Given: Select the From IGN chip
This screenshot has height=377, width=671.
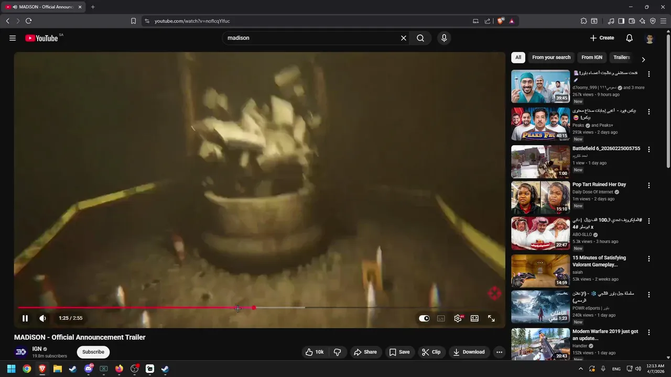Looking at the screenshot, I should click(x=592, y=58).
